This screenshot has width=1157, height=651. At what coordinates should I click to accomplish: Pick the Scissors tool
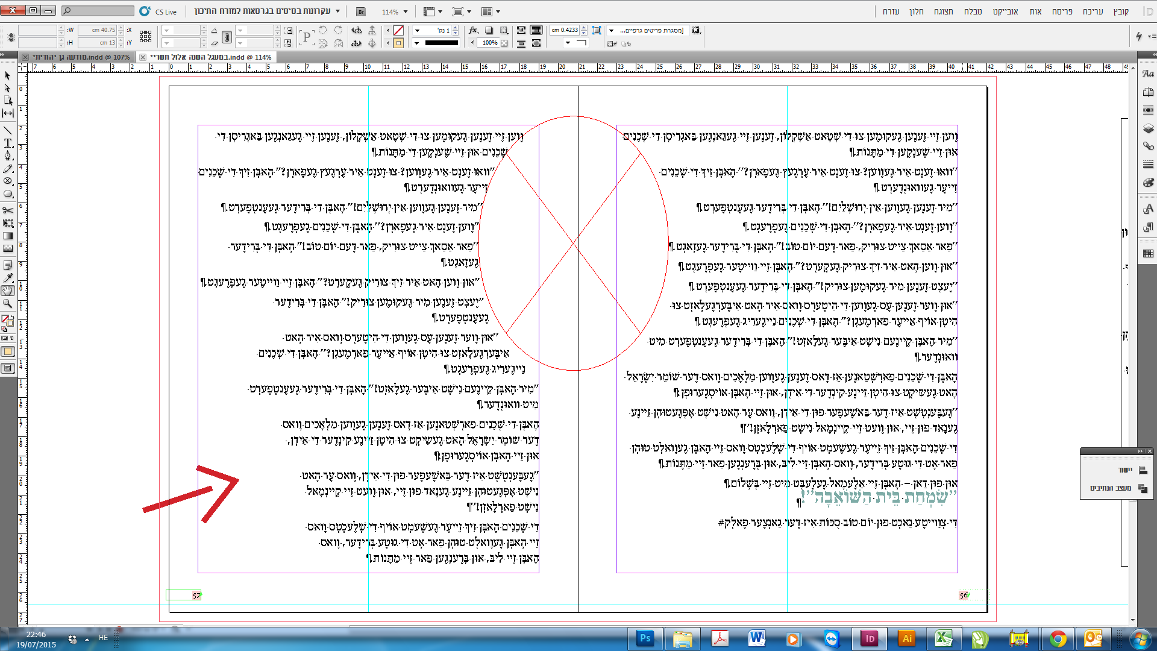click(x=8, y=210)
